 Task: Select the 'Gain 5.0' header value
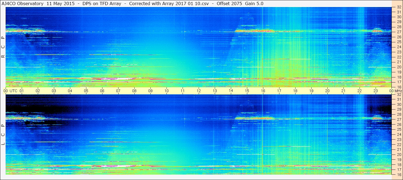(x=254, y=3)
